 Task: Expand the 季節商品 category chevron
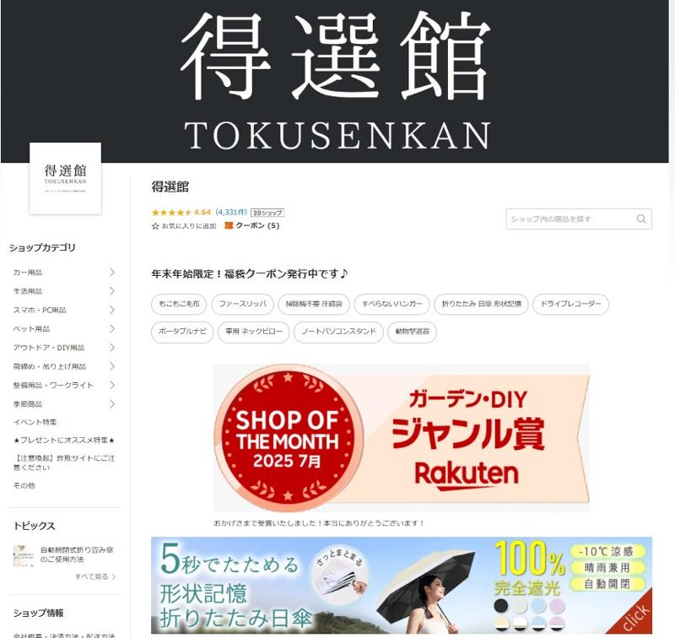click(x=112, y=403)
